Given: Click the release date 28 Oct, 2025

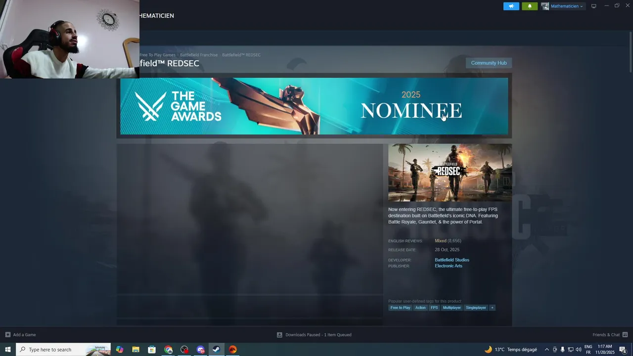Looking at the screenshot, I should coord(447,250).
